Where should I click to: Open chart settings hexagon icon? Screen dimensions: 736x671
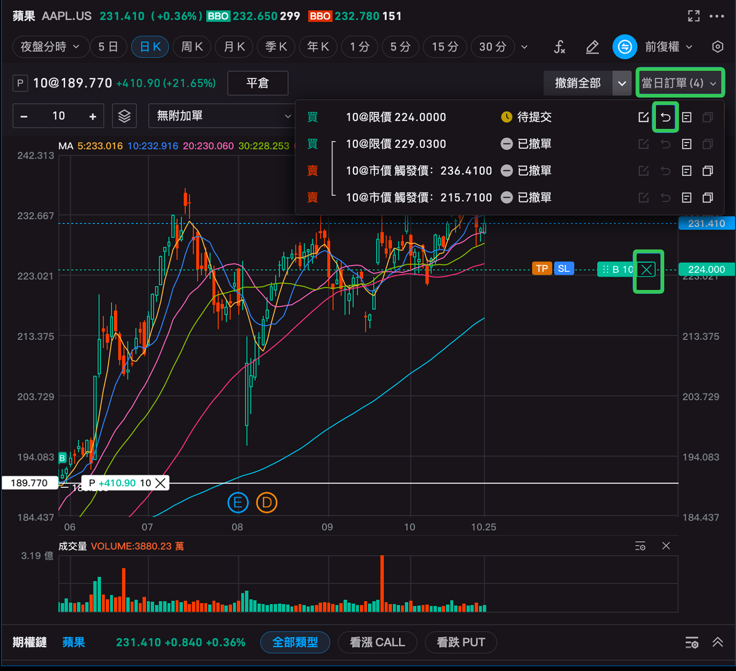717,47
